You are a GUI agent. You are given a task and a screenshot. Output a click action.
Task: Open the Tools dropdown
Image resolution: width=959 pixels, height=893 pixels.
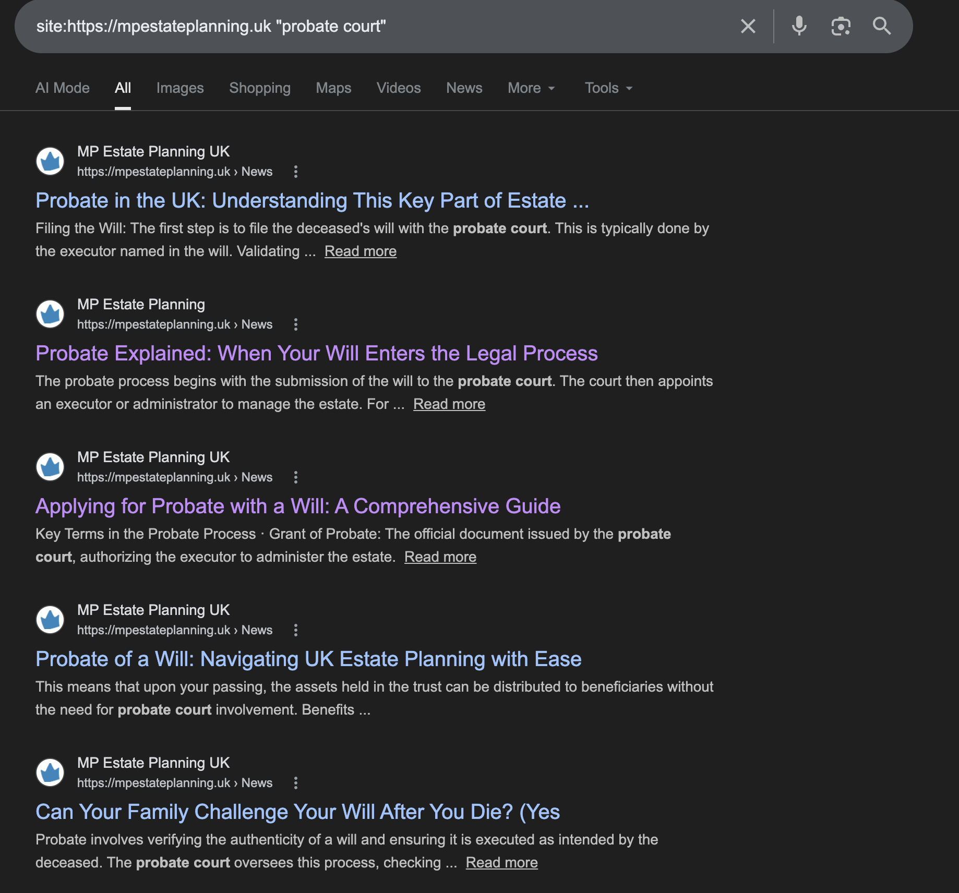tap(608, 88)
